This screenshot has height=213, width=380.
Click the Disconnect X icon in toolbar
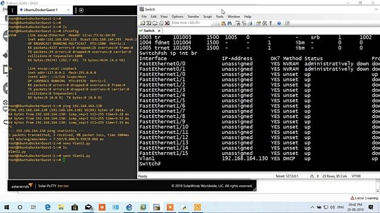click(167, 23)
